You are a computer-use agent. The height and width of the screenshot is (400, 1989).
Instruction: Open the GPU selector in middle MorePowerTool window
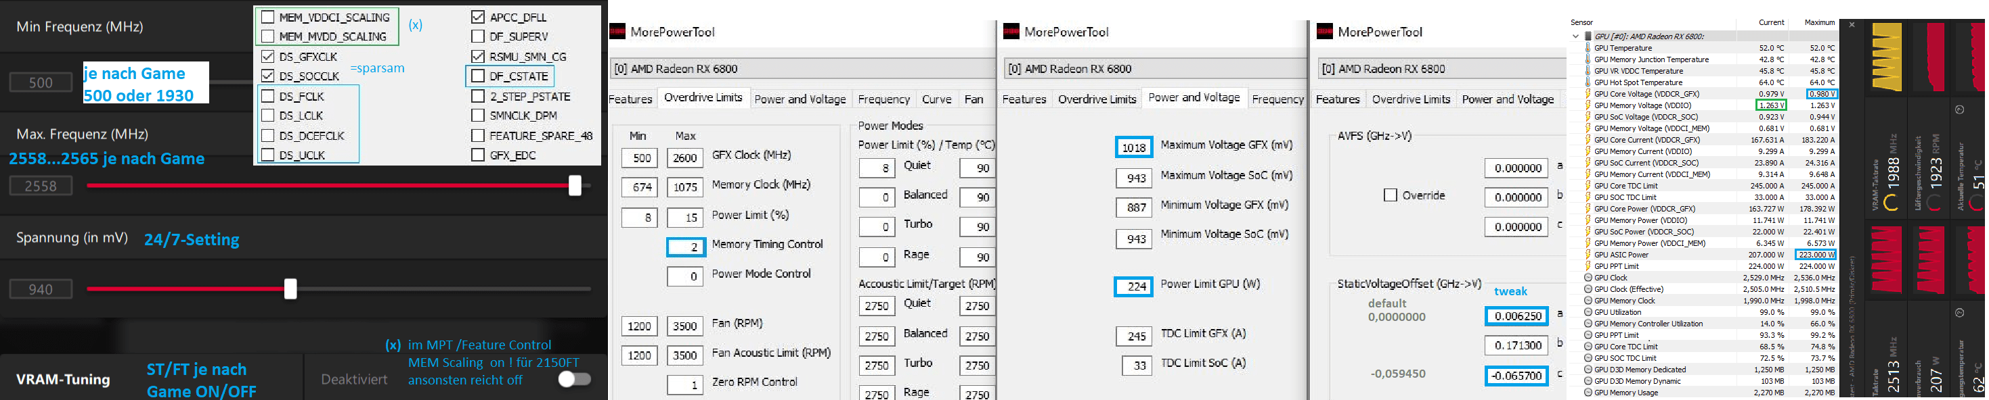pos(1156,69)
